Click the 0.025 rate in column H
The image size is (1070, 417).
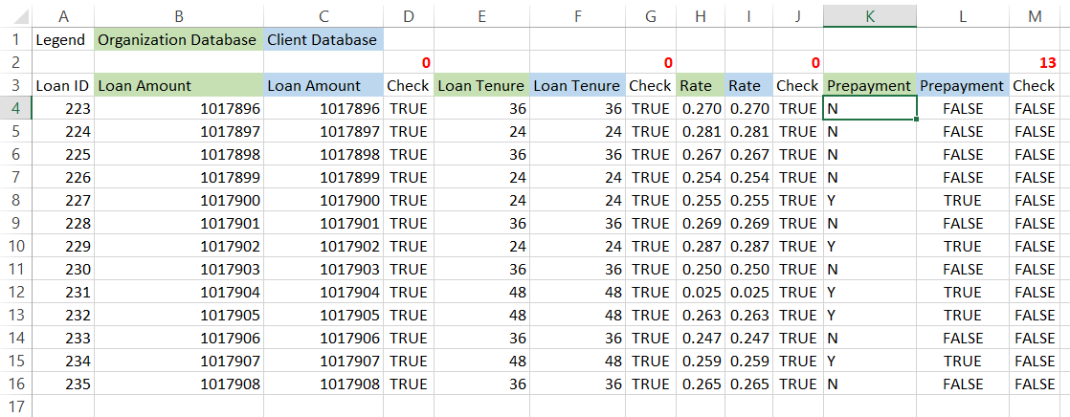pos(701,293)
